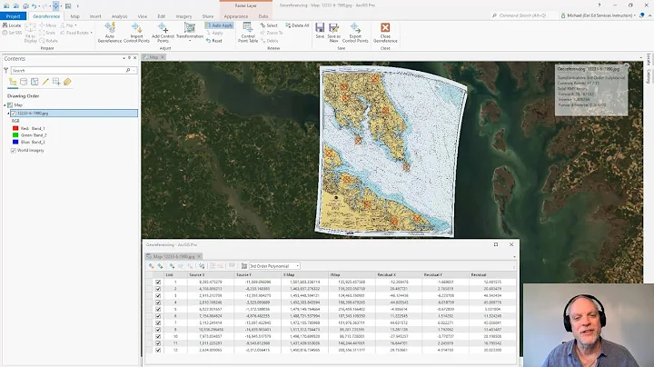Select List By Selection view
The image size is (654, 367).
(x=35, y=82)
